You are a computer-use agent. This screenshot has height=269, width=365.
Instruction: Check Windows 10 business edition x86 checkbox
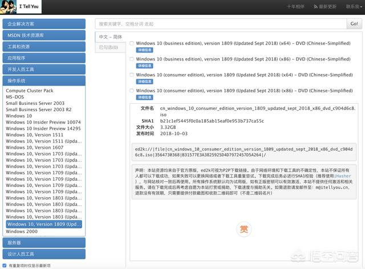tap(132, 59)
